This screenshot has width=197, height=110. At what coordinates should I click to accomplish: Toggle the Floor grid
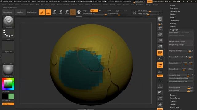tap(160, 59)
